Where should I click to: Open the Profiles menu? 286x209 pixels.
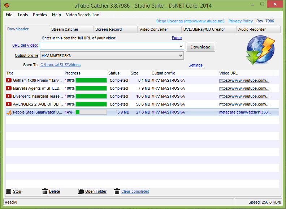pos(40,15)
